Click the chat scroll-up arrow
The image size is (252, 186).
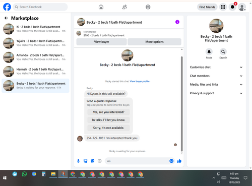[181, 49]
